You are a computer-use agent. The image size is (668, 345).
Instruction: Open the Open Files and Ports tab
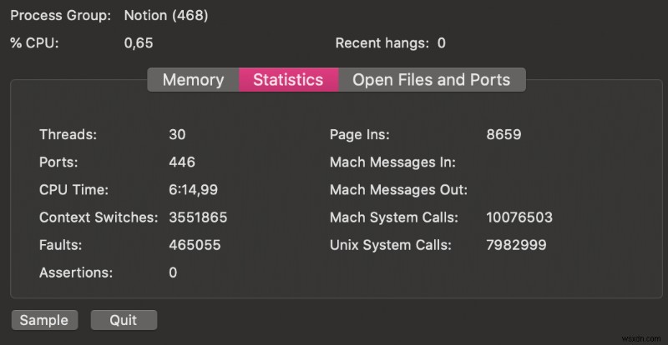click(x=431, y=80)
